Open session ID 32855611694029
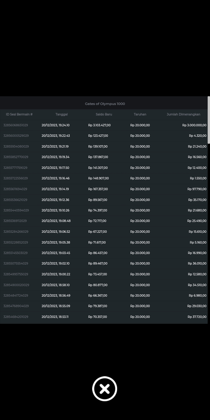Screen dimensions: 210x420 [x=15, y=189]
